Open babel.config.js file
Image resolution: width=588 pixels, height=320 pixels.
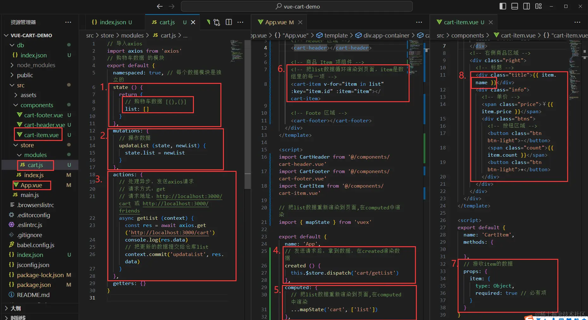point(35,245)
